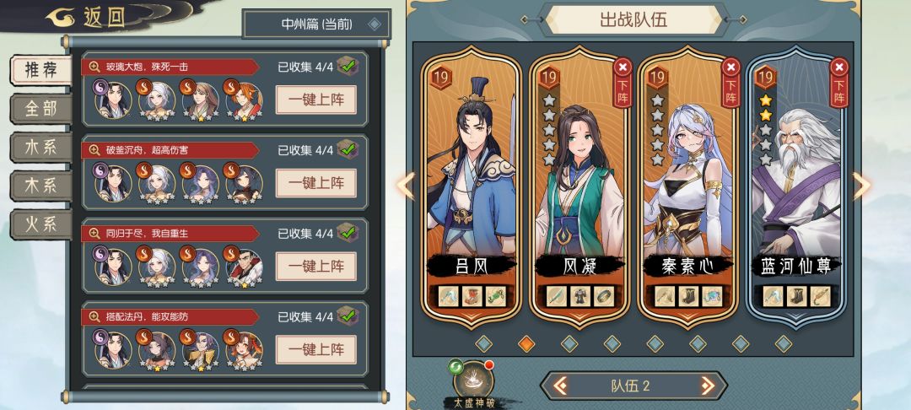Screen dimensions: 911x410
Task: Switch to the 火系 tab
Action: (40, 224)
